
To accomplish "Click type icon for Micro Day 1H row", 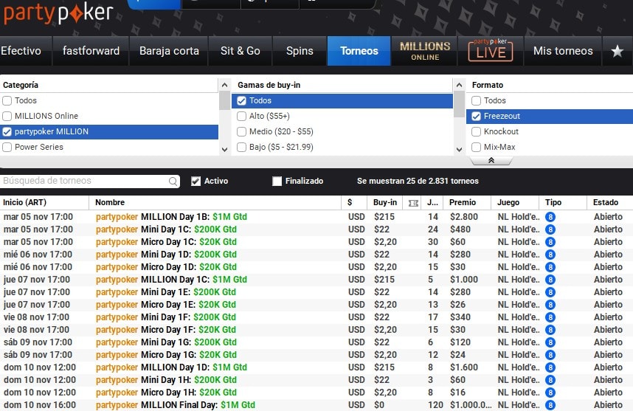I will pos(550,393).
